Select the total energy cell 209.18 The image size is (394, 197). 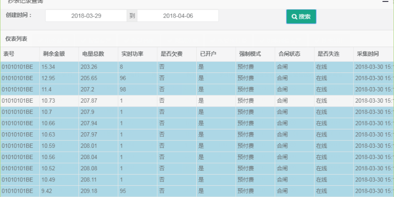point(89,191)
